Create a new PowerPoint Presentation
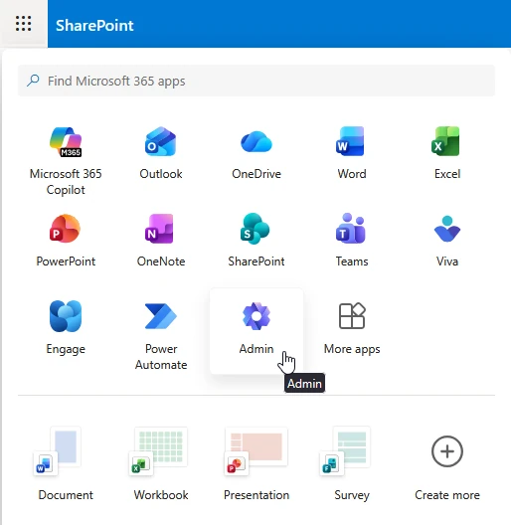 (x=256, y=463)
